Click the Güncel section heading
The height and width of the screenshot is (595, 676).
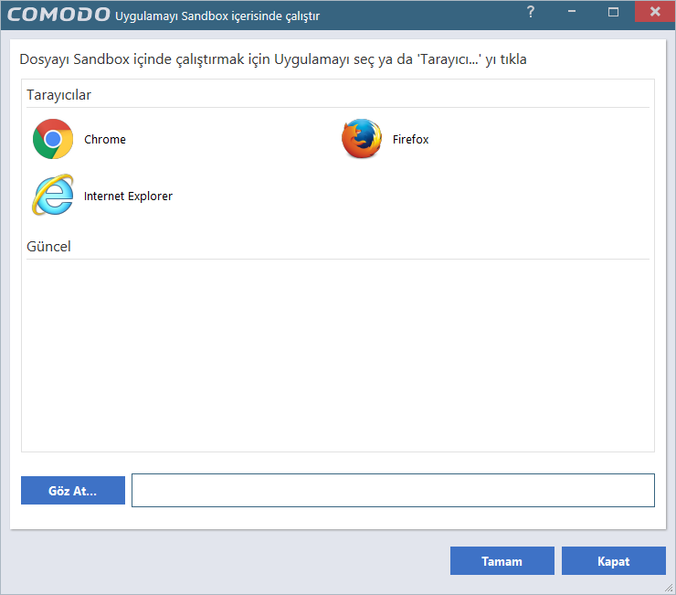(x=48, y=247)
